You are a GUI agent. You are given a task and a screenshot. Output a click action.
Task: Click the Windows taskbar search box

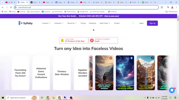point(22,97)
